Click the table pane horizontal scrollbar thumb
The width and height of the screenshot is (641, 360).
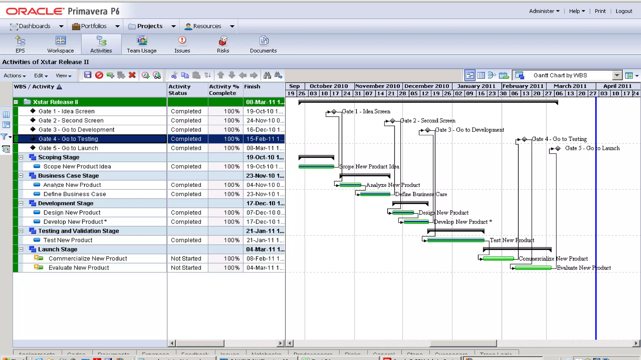coord(200,343)
